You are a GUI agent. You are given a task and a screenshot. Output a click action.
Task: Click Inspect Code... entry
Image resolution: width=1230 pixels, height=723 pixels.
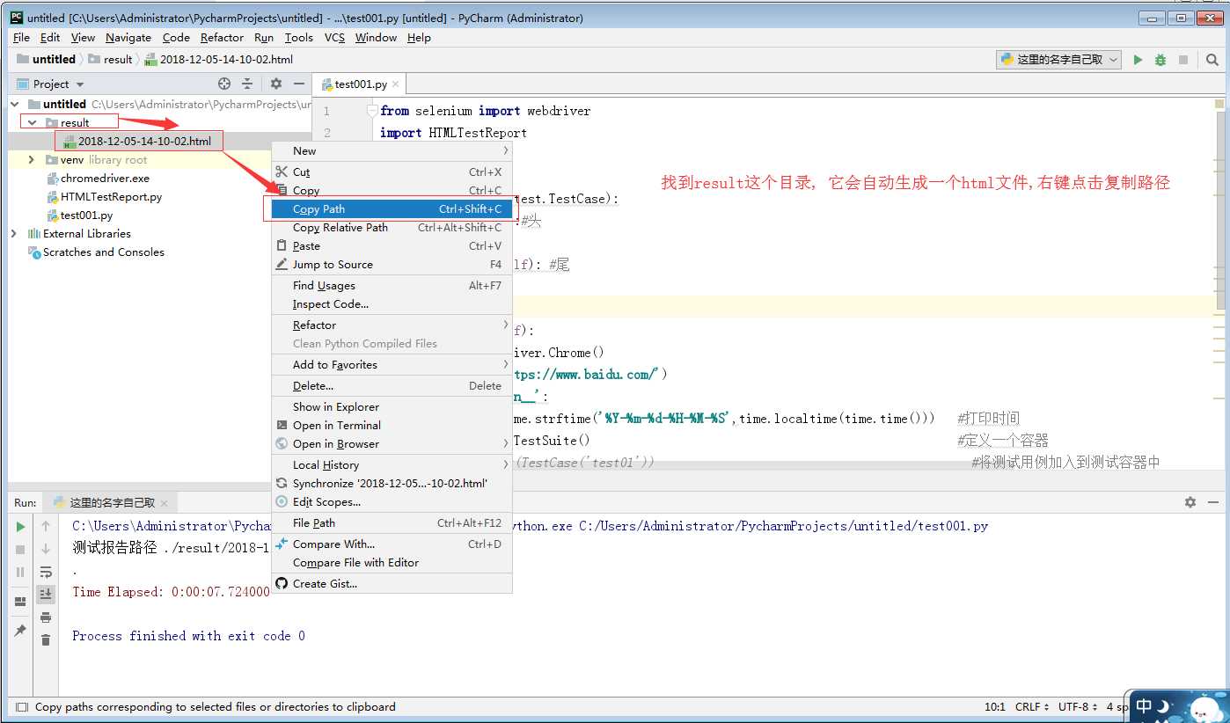[x=392, y=304]
